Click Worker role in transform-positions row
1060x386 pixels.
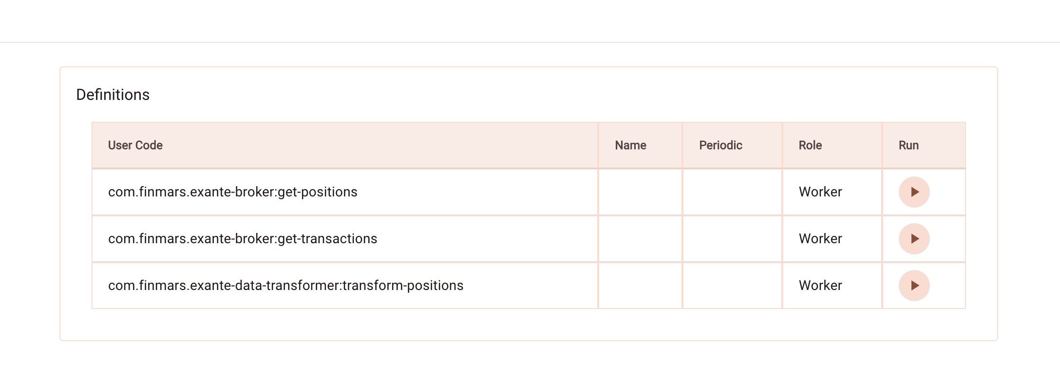tap(820, 286)
